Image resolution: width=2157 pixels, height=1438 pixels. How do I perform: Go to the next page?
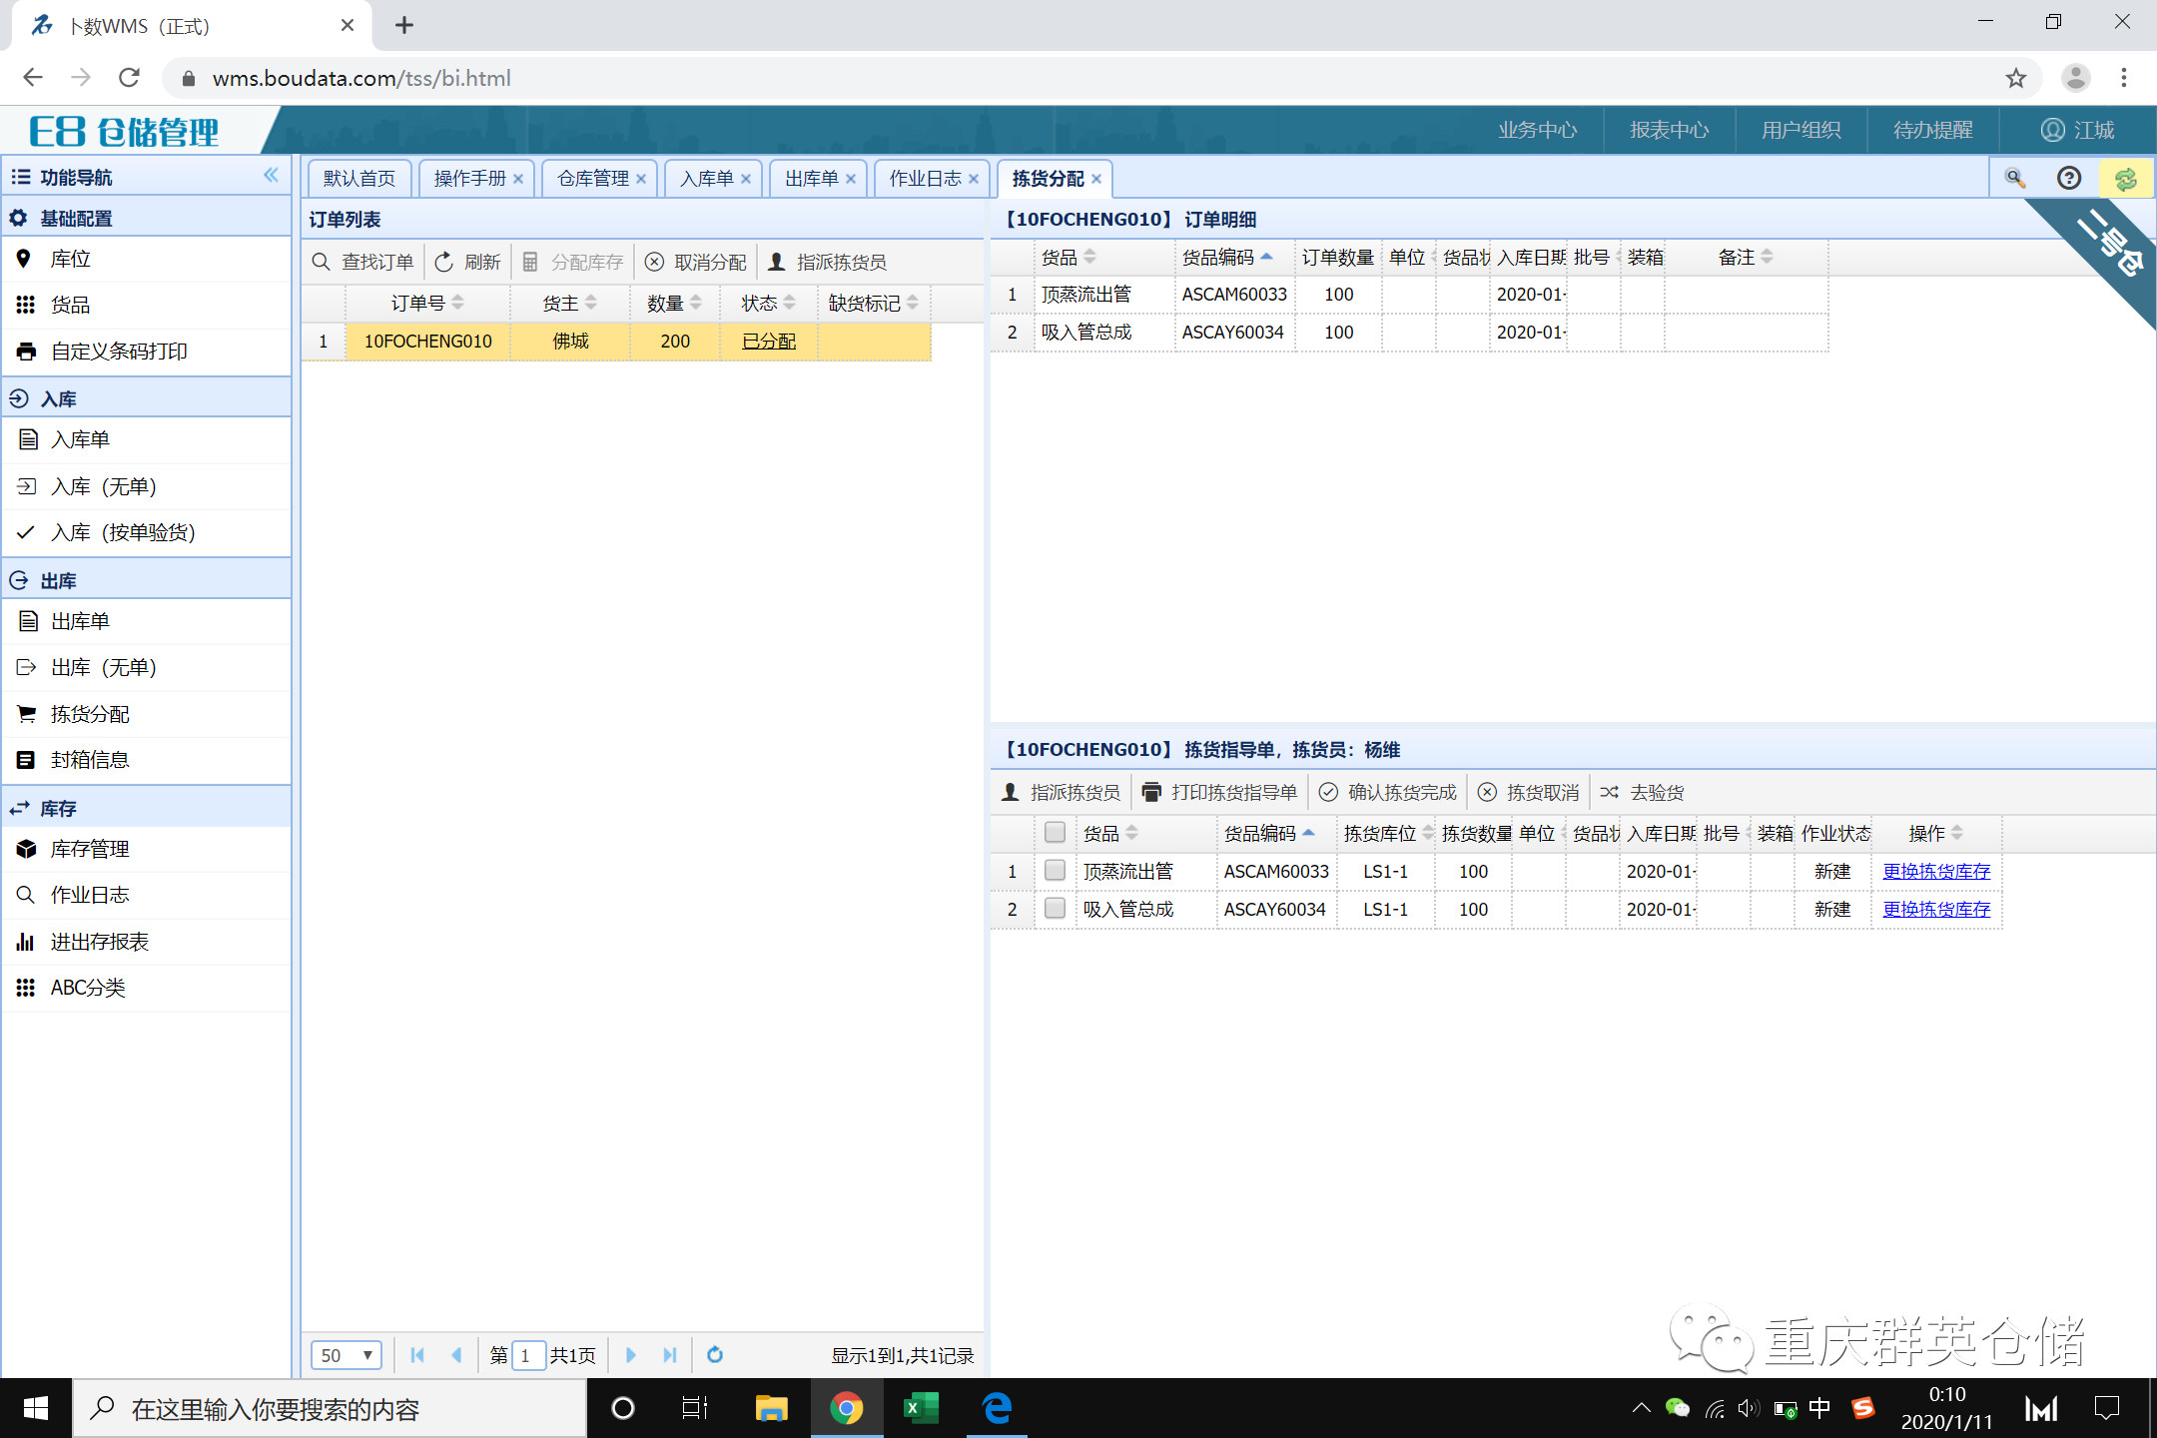(631, 1355)
